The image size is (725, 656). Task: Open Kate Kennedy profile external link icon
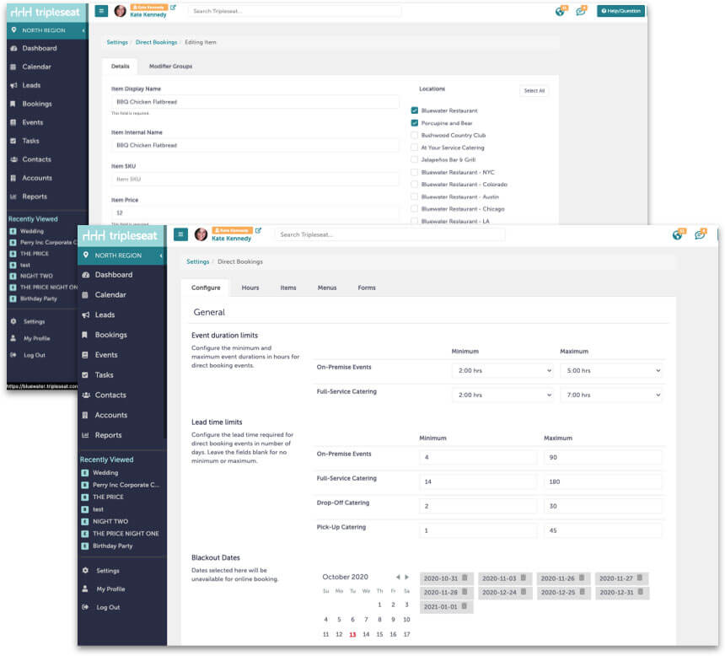pos(259,230)
